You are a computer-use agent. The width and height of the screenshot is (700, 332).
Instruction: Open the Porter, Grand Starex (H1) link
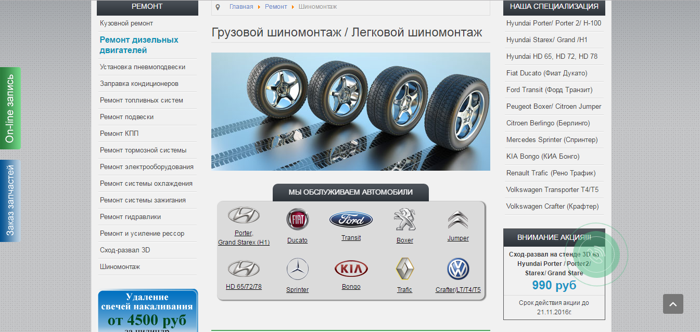244,238
